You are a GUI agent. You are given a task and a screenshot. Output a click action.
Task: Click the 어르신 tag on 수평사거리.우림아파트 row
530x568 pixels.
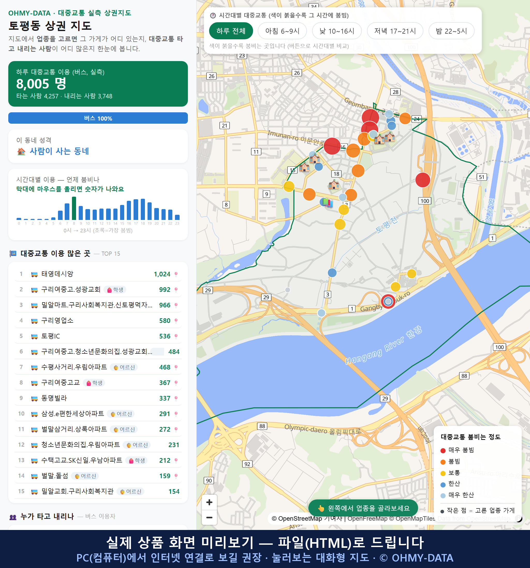[x=124, y=367]
